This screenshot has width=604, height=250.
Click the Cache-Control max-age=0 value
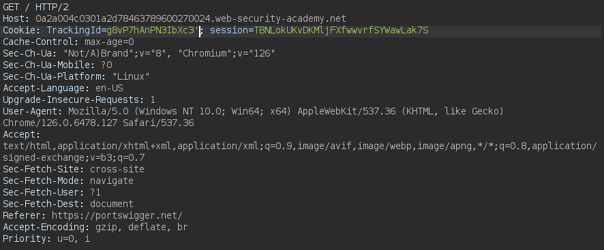(109, 42)
